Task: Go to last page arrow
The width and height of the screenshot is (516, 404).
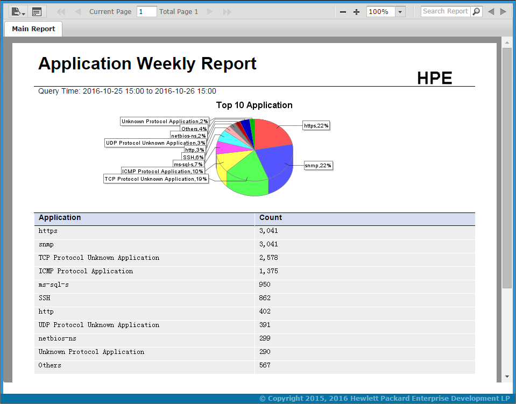Action: pos(227,12)
